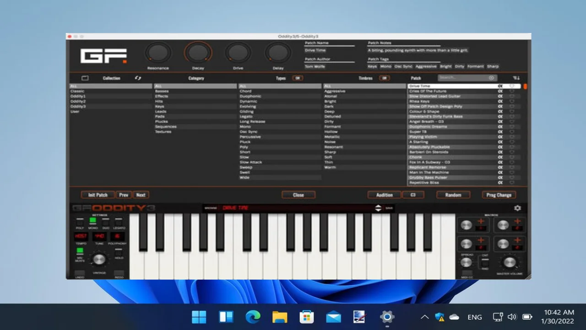Click in the patch Search field
Screen dimensions: 586x330
point(467,78)
